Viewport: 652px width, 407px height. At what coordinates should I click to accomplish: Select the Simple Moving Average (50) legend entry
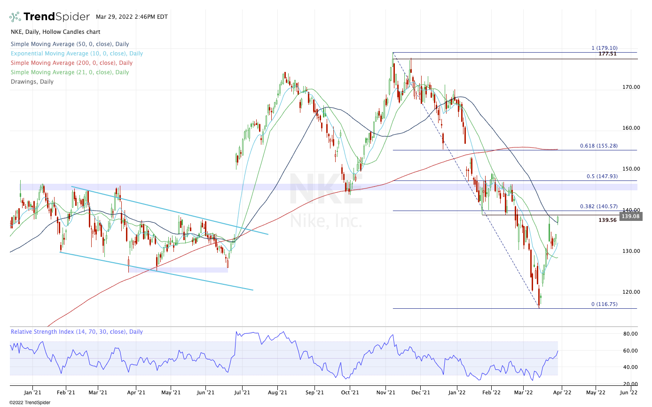[70, 44]
